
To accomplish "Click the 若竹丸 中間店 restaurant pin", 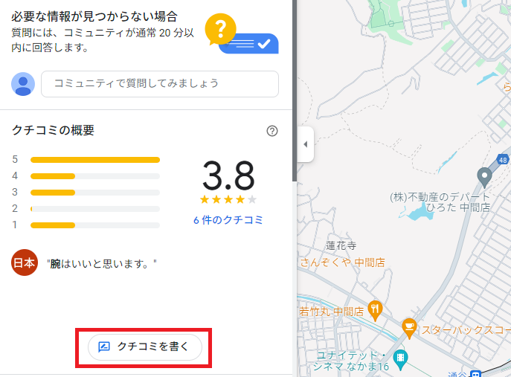I will click(x=375, y=310).
